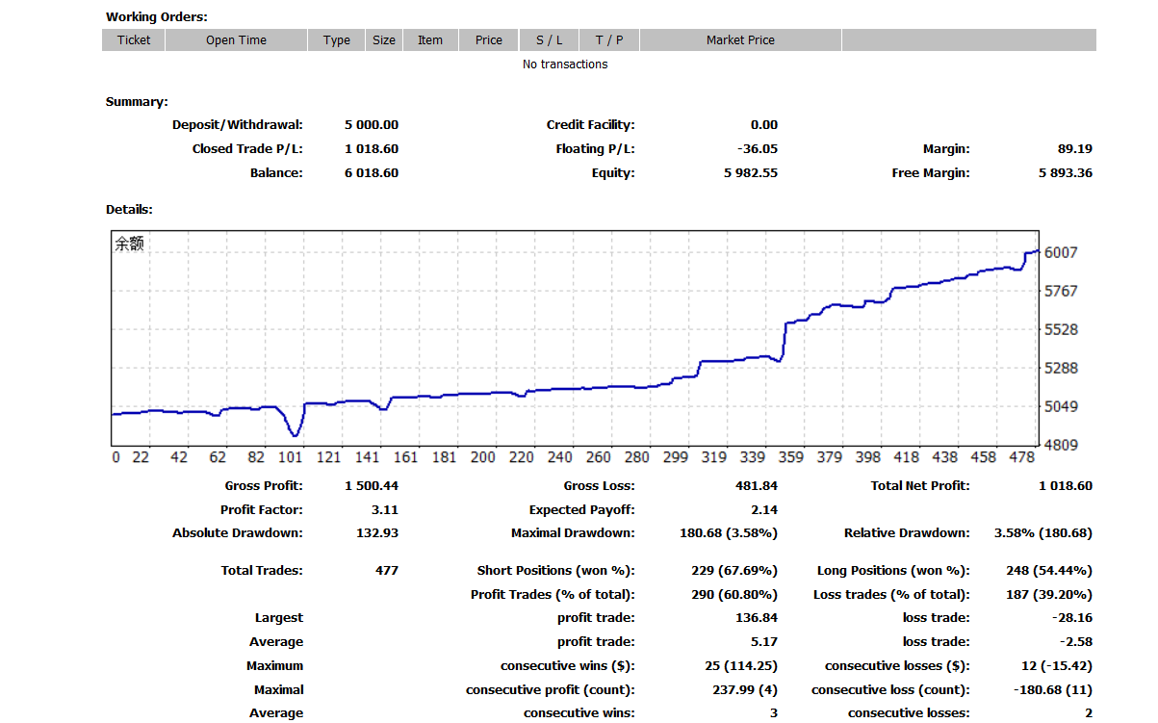Select the consecutive wins value 25 (114.25)
Viewport: 1158px width, 723px height.
(x=741, y=665)
